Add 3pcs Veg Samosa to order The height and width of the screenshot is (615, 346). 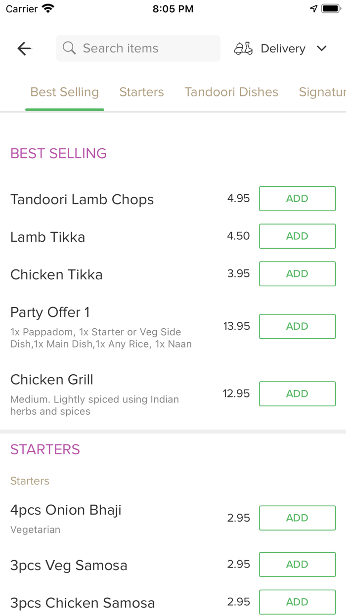coord(297,565)
